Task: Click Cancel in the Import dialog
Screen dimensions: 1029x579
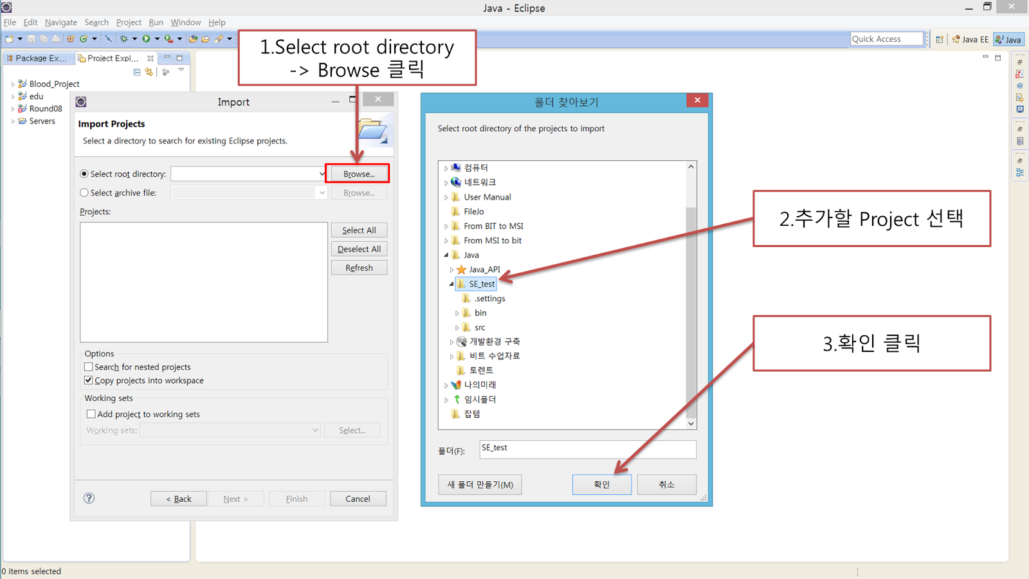Action: 358,499
